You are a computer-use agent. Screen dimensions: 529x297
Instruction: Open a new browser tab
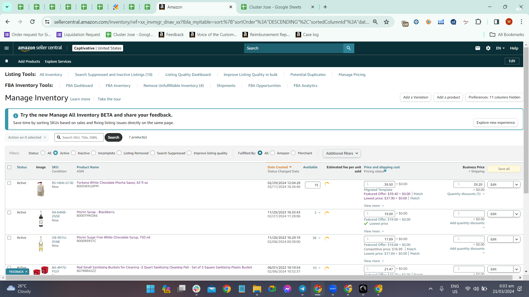point(325,7)
